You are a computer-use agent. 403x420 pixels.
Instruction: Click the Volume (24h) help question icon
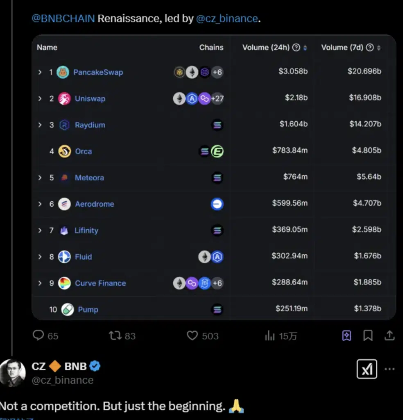click(x=296, y=48)
